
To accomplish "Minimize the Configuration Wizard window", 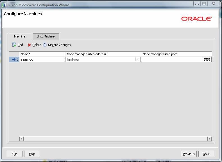I will [197, 4].
